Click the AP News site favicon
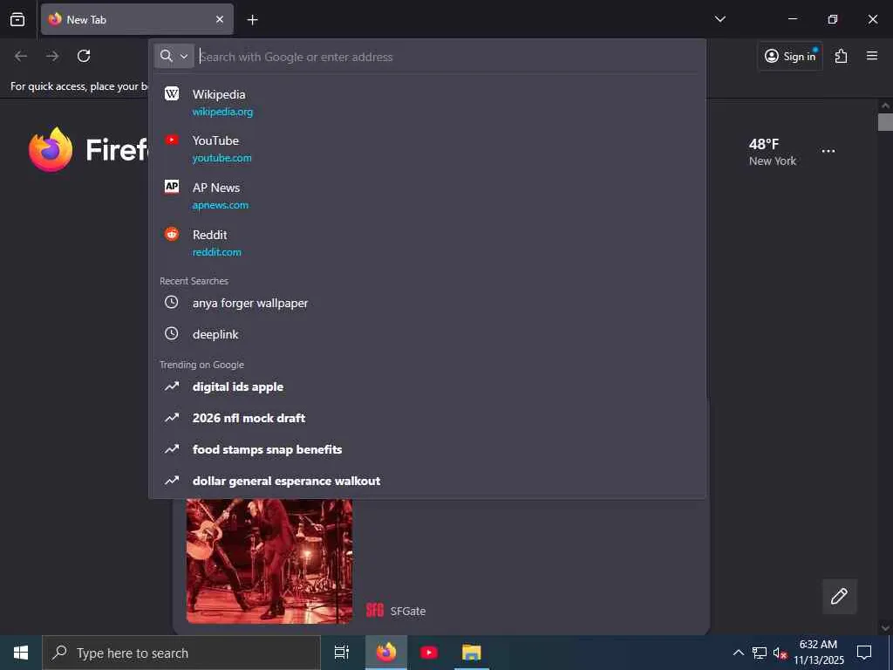This screenshot has height=670, width=893. (x=172, y=187)
